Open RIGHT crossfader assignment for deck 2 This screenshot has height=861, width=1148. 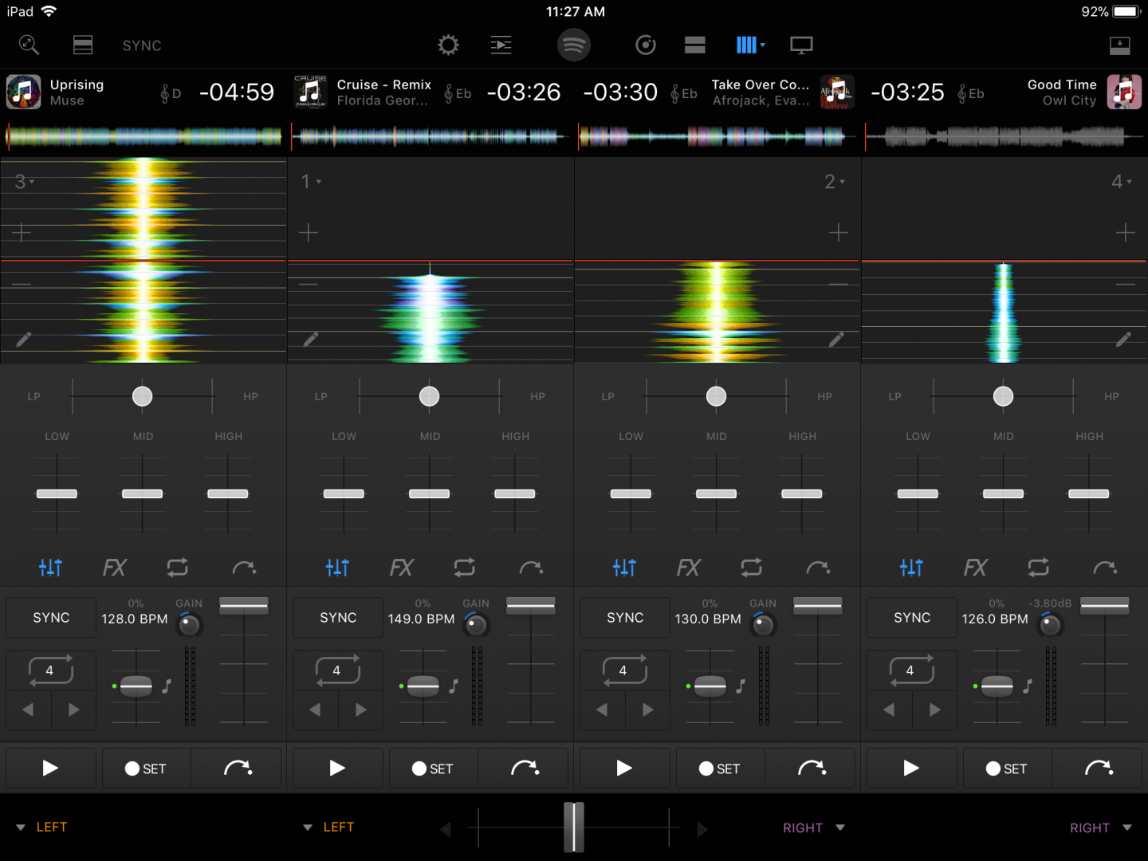click(814, 828)
